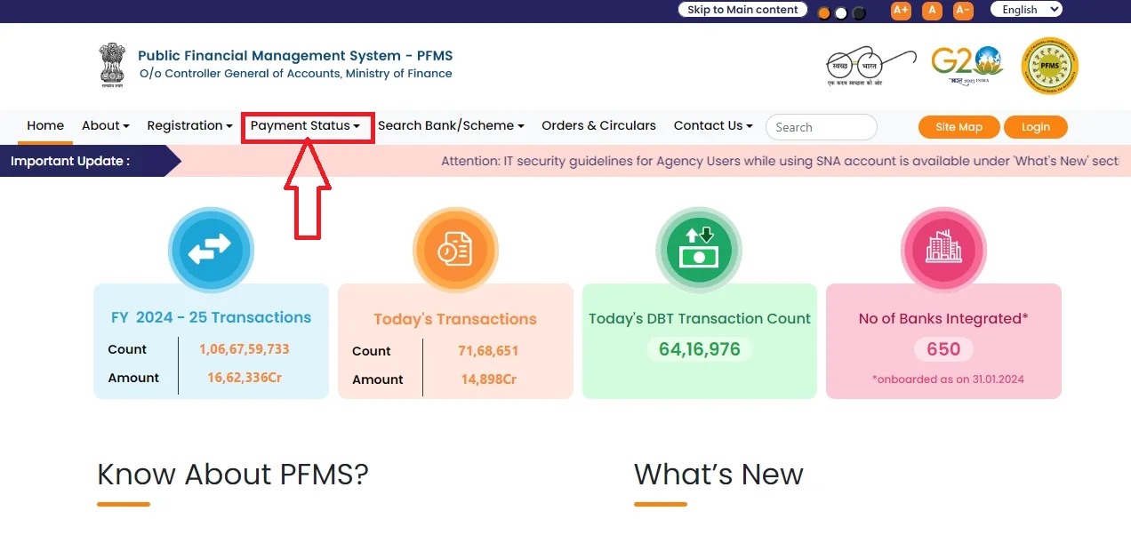
Task: Click the Swachh Bharat spectacles logo
Action: tap(869, 67)
